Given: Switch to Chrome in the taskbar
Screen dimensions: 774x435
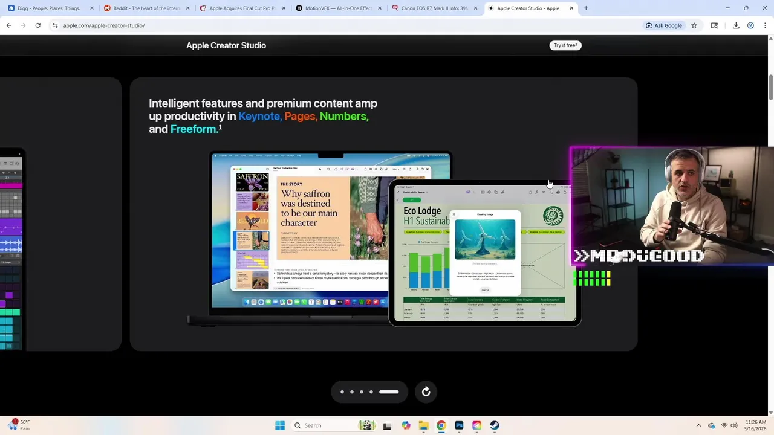Looking at the screenshot, I should point(441,425).
